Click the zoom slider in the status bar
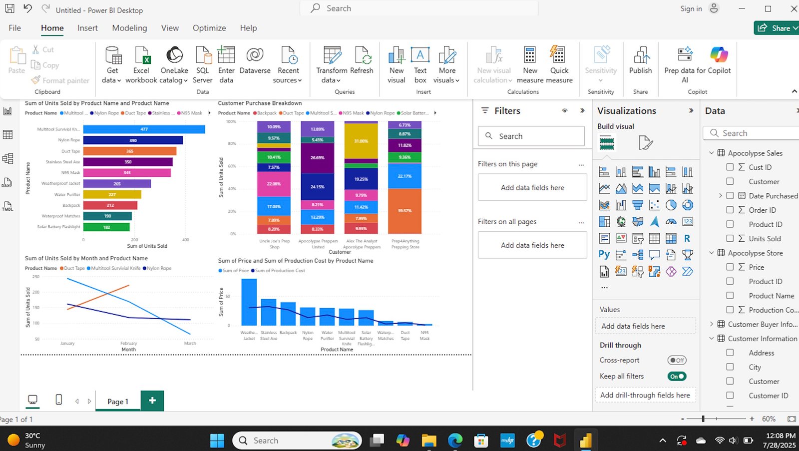This screenshot has height=451, width=799. pyautogui.click(x=704, y=419)
